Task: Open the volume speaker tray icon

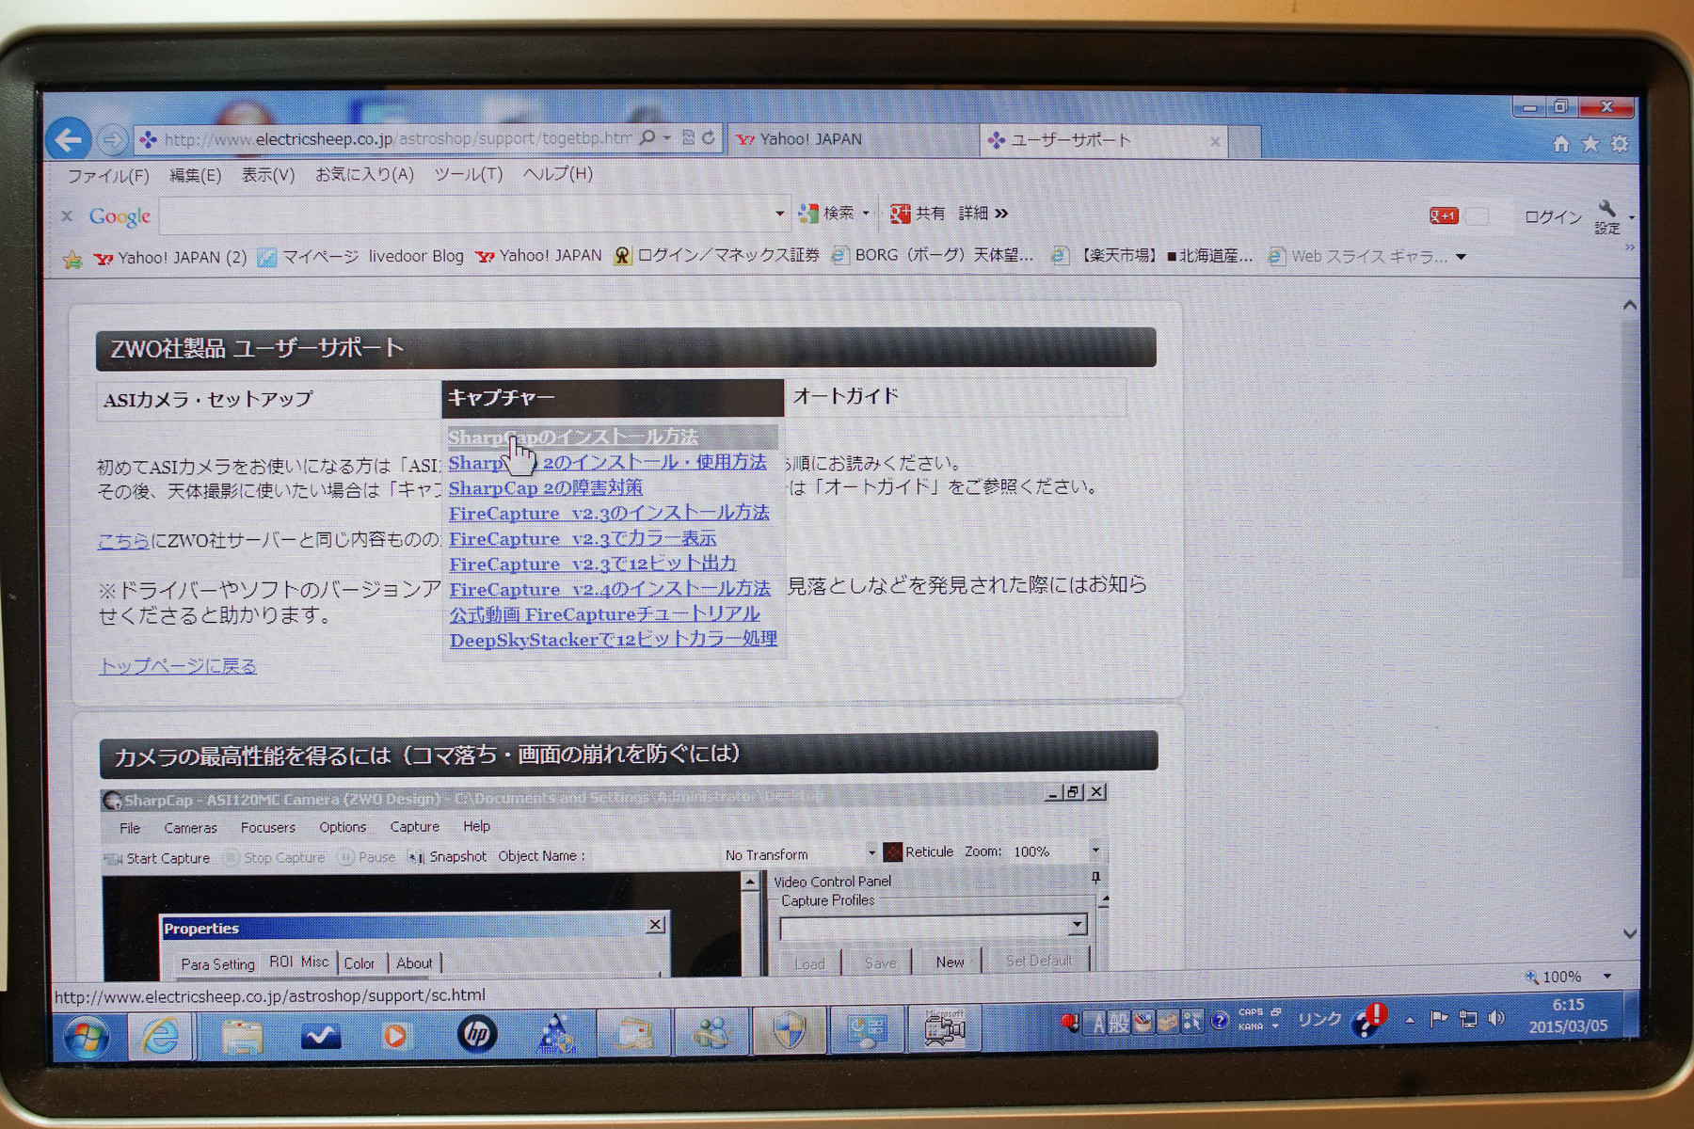Action: [x=1497, y=1019]
